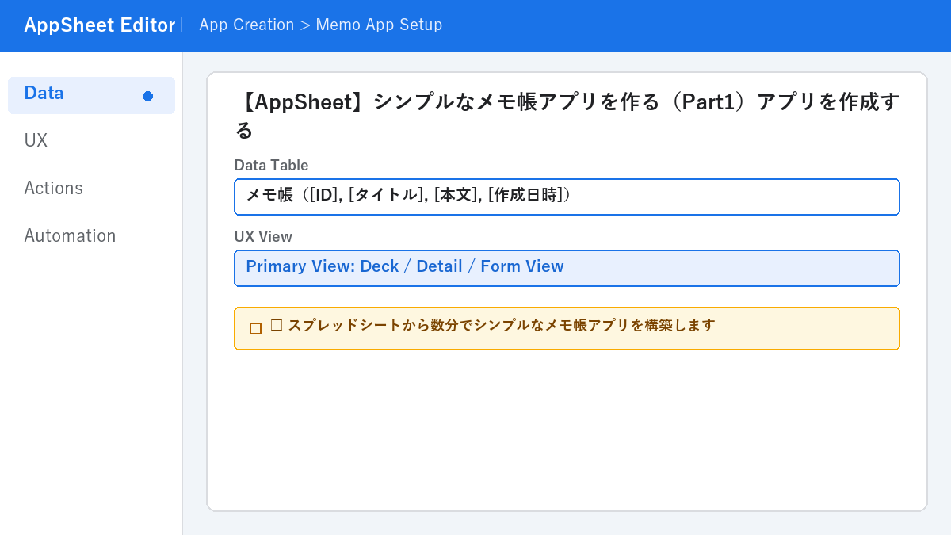The width and height of the screenshot is (951, 535).
Task: Click the App Creation > Memo App Setup breadcrumb
Action: click(x=320, y=25)
